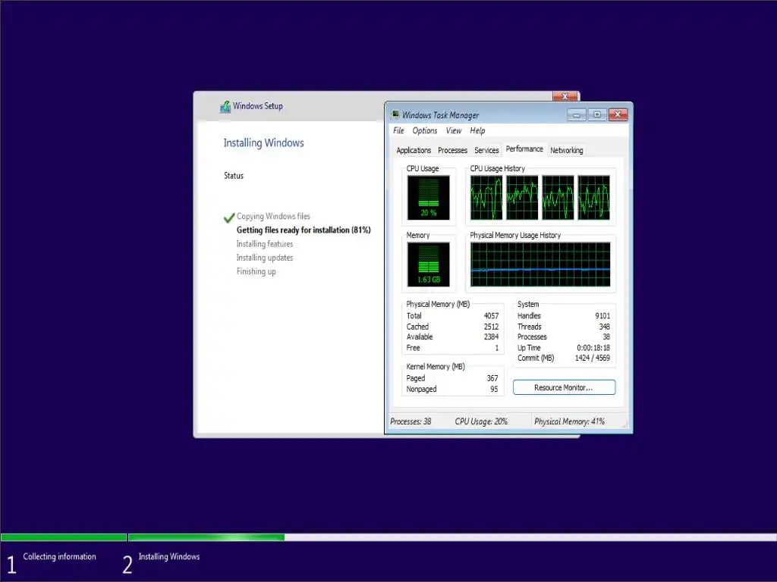This screenshot has height=582, width=777.
Task: Switch to the Services tab
Action: tap(486, 150)
